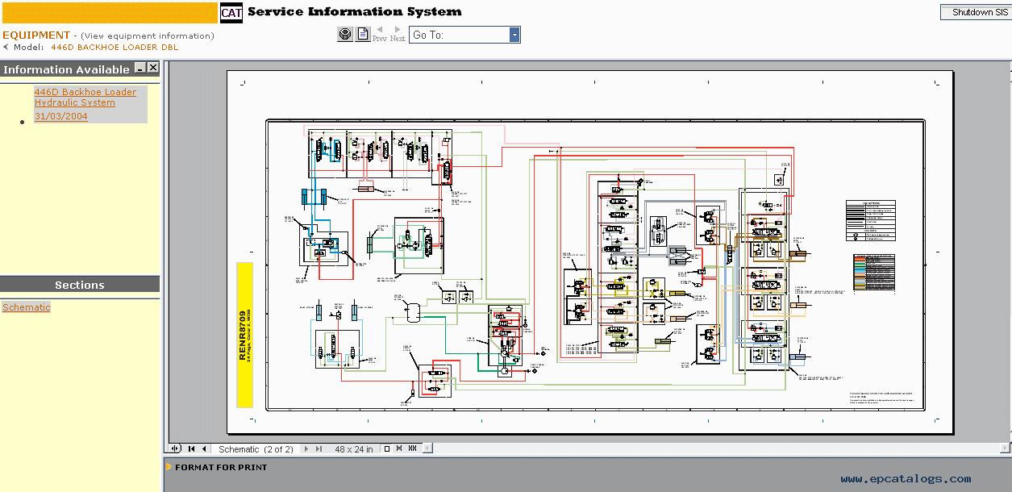Open the Schematic section link
This screenshot has width=1012, height=492.
tap(27, 307)
